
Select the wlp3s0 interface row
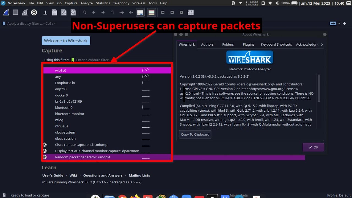pyautogui.click(x=107, y=70)
